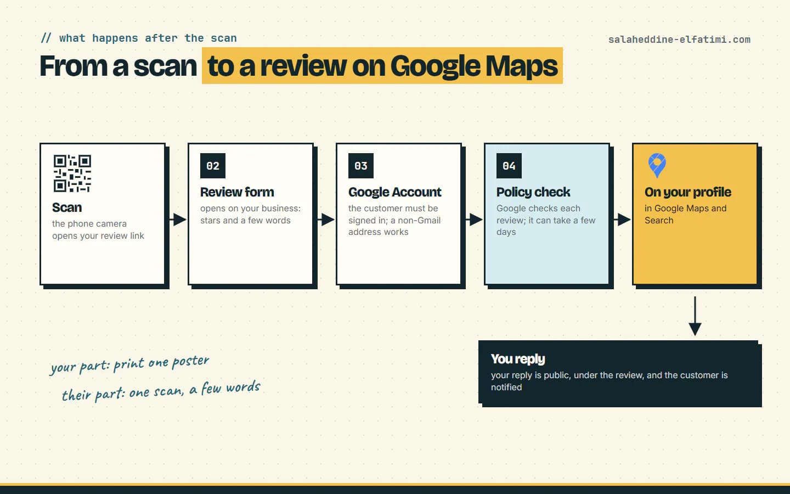Click "the customer must be signed in" description

coord(394,220)
